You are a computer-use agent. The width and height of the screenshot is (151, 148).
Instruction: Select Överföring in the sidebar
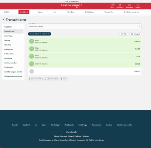coord(8,36)
